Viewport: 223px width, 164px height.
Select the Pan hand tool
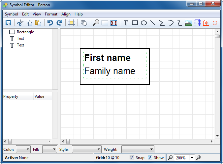84,23
